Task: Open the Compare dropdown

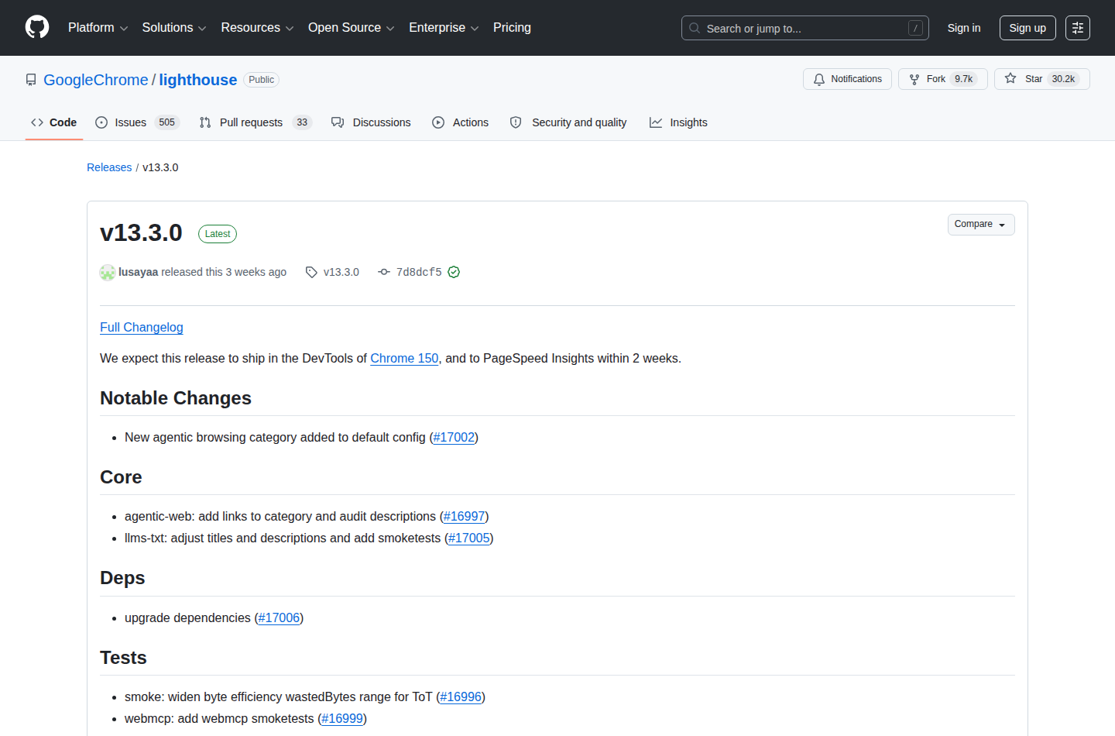Action: [981, 225]
